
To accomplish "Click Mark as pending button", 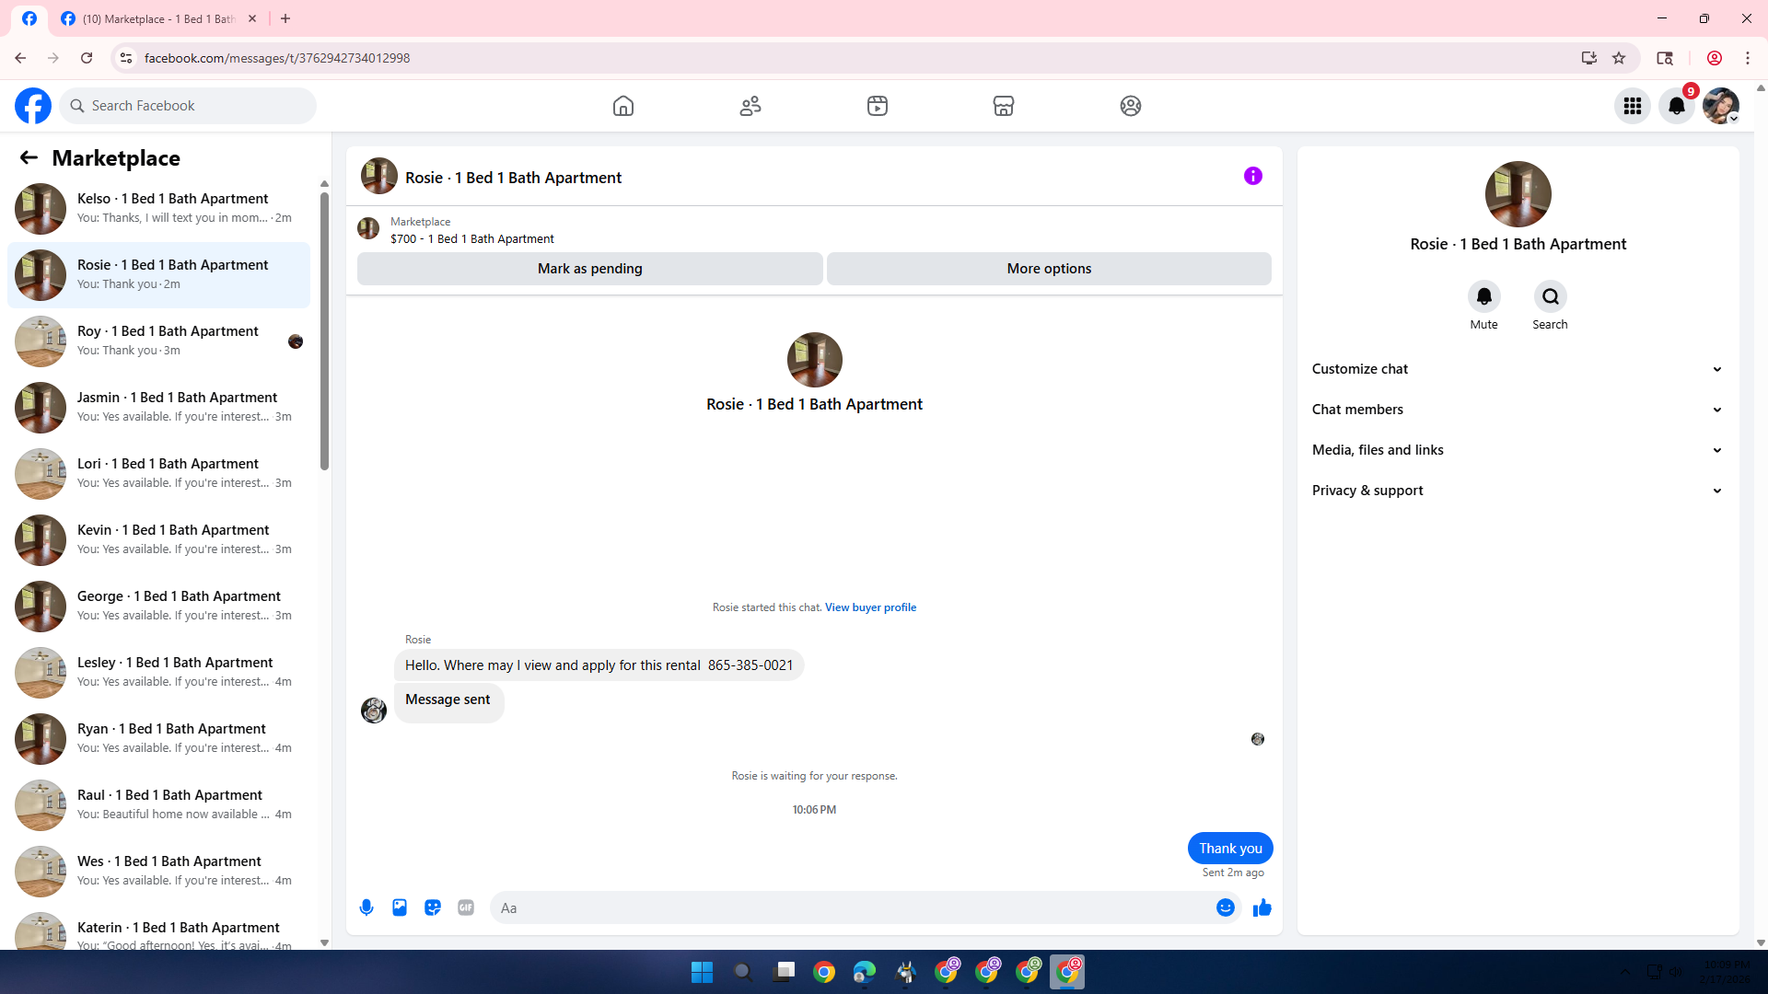I will coord(589,269).
